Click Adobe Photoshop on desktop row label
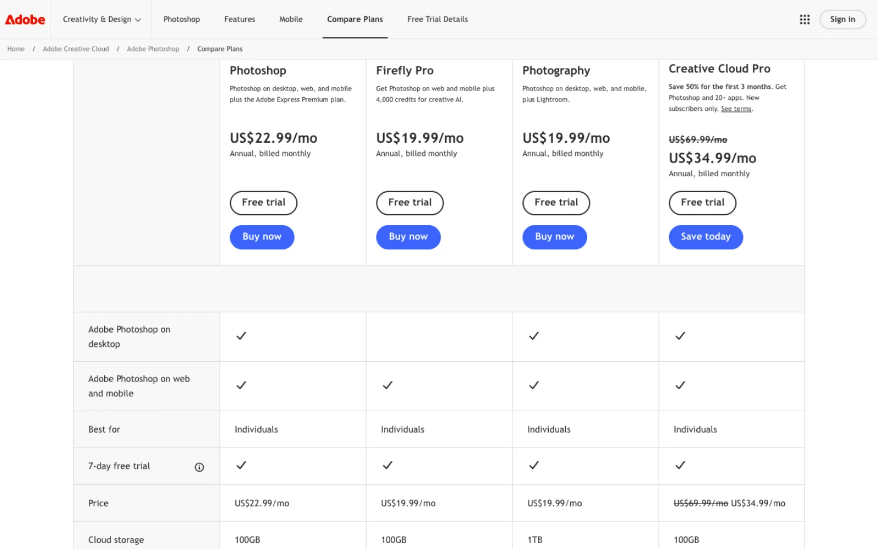 pos(130,337)
